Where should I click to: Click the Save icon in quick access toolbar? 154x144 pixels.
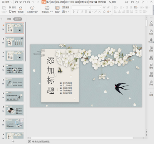click(x=17, y=2)
